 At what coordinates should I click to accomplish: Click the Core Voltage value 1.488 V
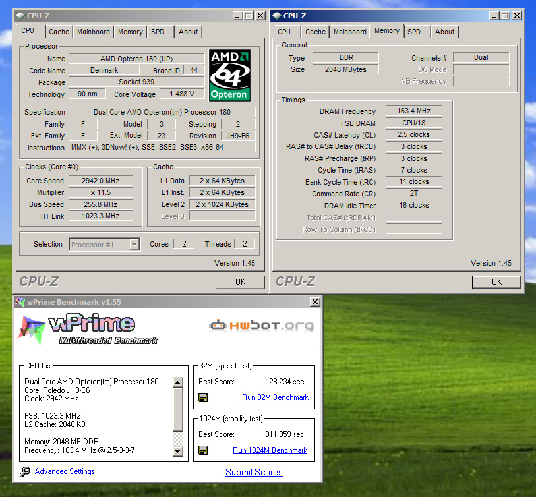pos(182,94)
